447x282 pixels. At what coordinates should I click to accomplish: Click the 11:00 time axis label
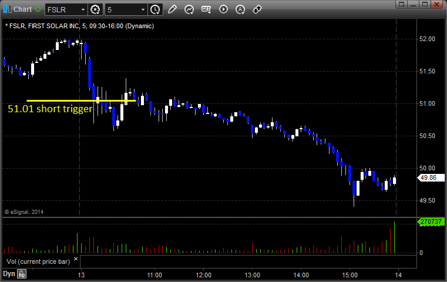[154, 275]
